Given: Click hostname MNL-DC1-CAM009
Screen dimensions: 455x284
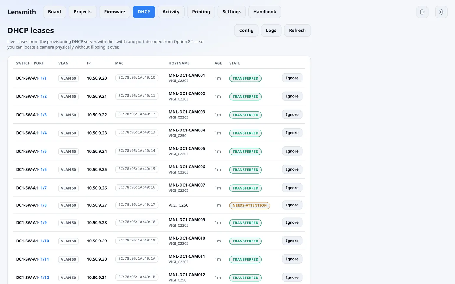Looking at the screenshot, I should tap(187, 220).
